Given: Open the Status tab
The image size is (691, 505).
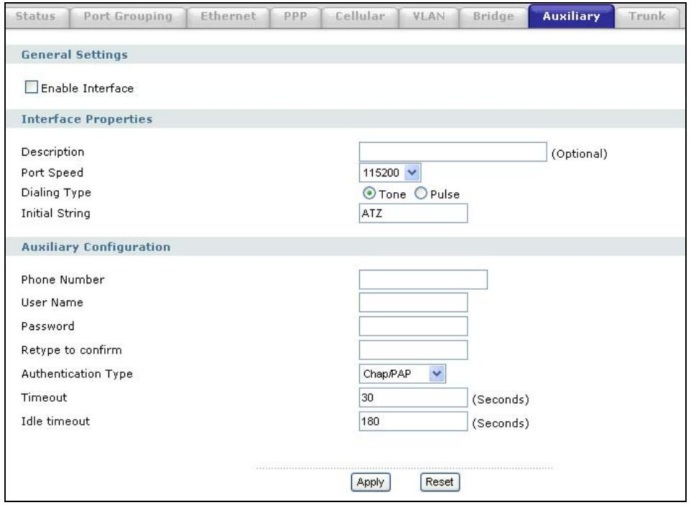Looking at the screenshot, I should click(x=37, y=16).
